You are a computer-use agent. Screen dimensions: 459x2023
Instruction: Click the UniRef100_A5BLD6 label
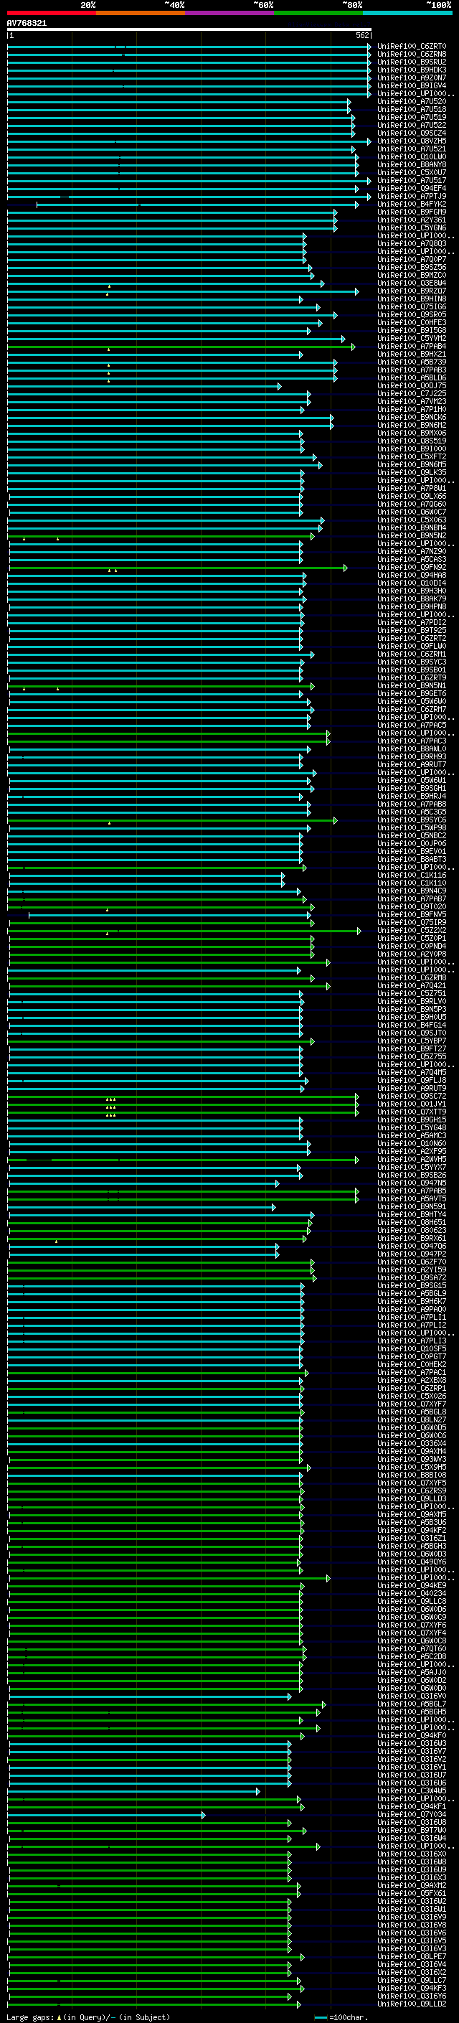click(412, 377)
